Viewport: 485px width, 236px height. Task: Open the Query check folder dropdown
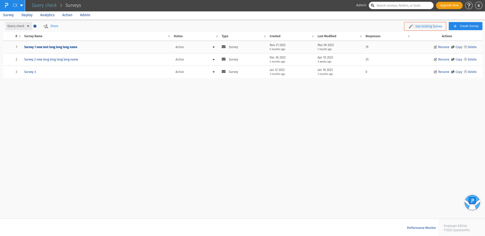pyautogui.click(x=19, y=26)
